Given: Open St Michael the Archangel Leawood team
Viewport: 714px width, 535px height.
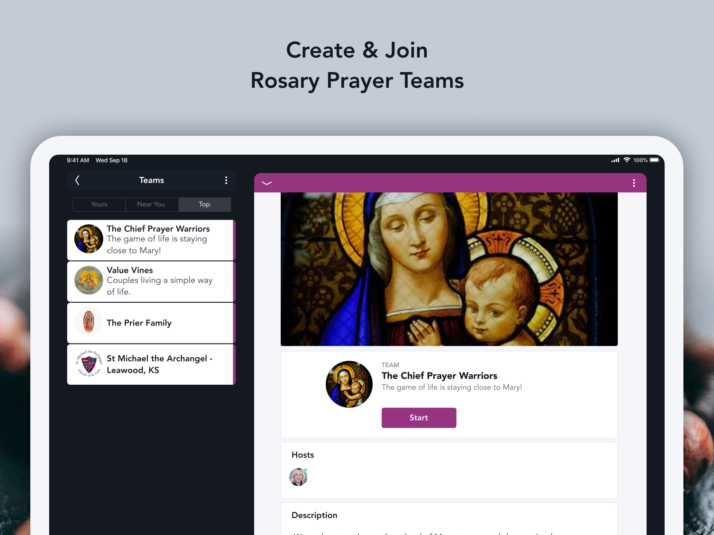Looking at the screenshot, I should pyautogui.click(x=151, y=364).
